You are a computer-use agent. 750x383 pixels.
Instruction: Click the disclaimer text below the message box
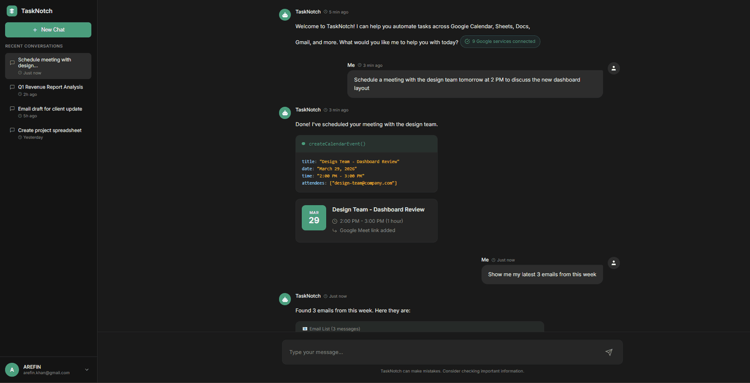452,371
